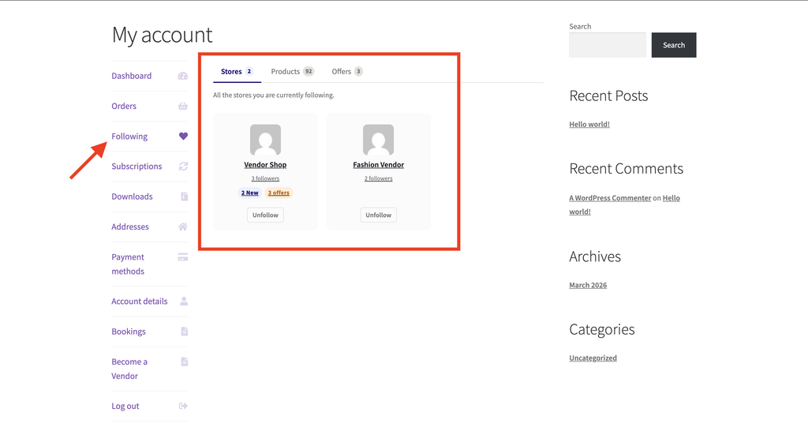The width and height of the screenshot is (808, 442).
Task: Unfollow the Fashion Vendor store
Action: point(378,215)
